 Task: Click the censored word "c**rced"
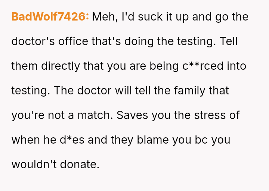pyautogui.click(x=203, y=66)
